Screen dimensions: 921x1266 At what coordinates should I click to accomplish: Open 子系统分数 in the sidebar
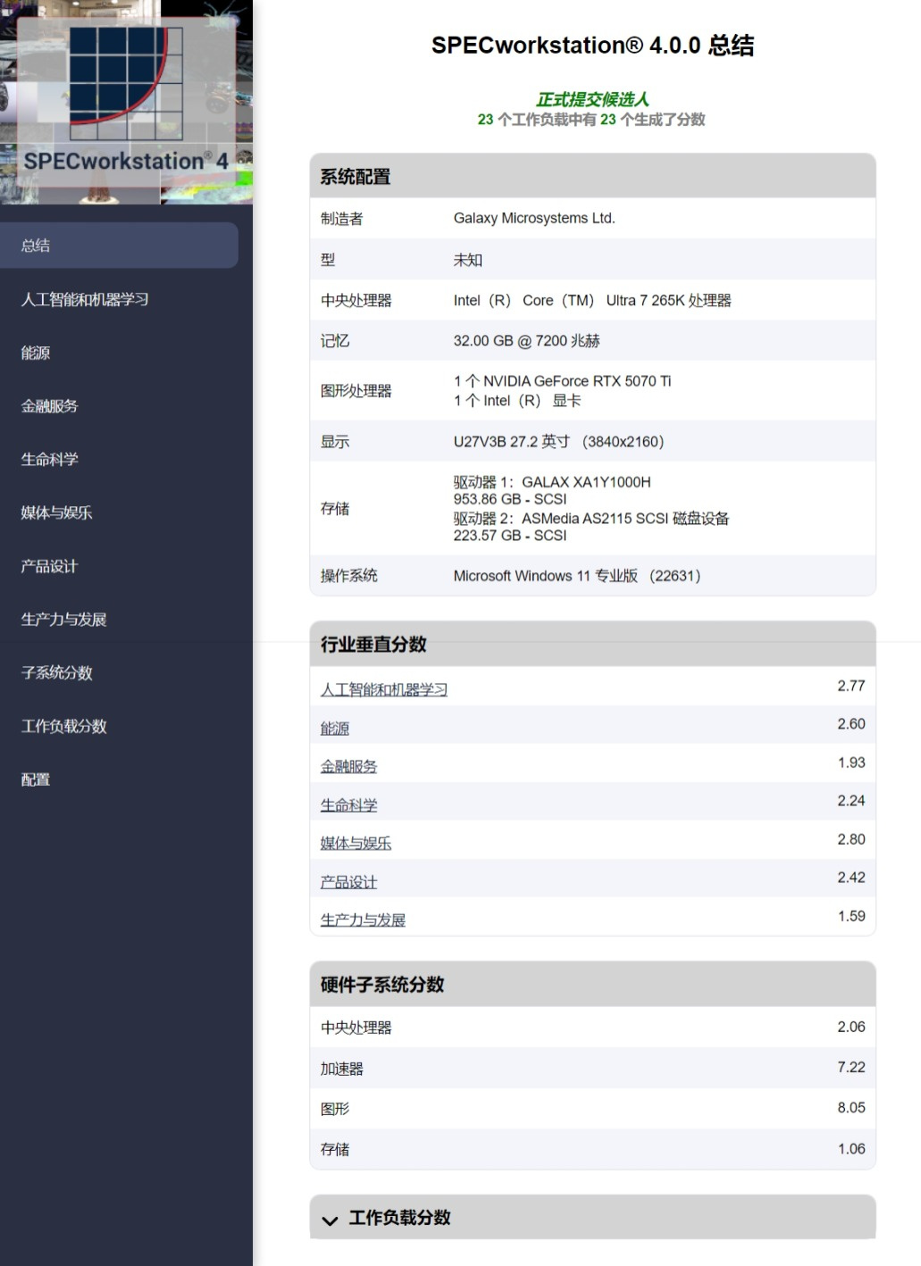[x=57, y=673]
